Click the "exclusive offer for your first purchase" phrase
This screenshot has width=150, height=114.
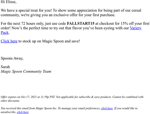point(84,15)
